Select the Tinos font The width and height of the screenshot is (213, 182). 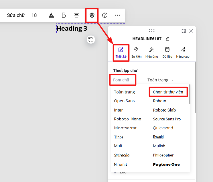point(119,137)
